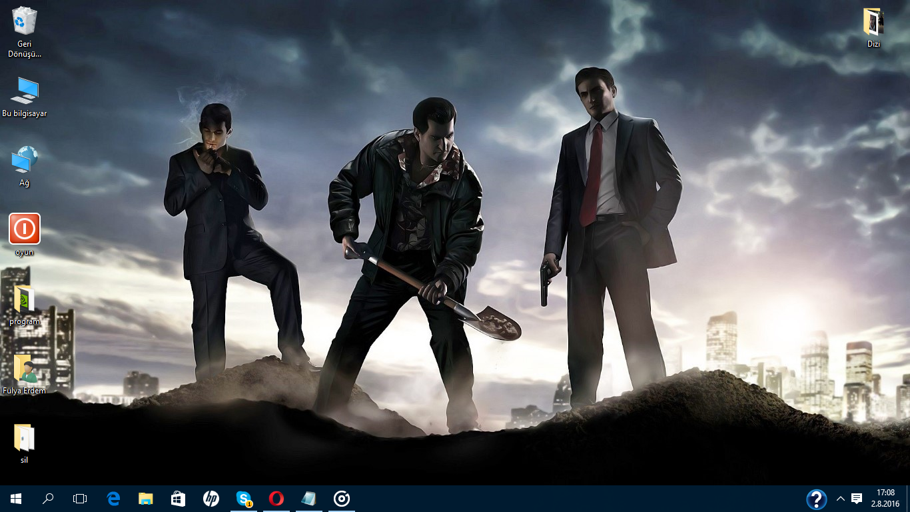The image size is (910, 512).
Task: Switch to Skype in the taskbar
Action: click(244, 499)
